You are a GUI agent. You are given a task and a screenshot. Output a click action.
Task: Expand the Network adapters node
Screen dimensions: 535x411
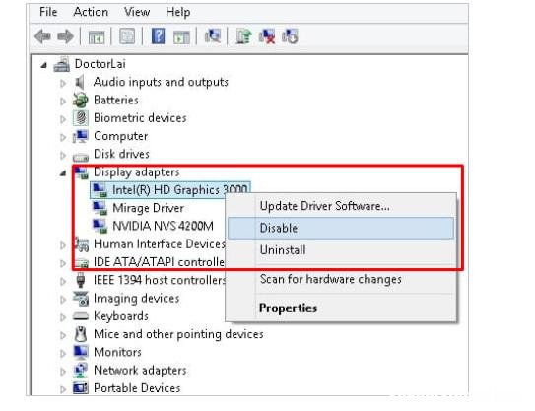click(x=63, y=372)
